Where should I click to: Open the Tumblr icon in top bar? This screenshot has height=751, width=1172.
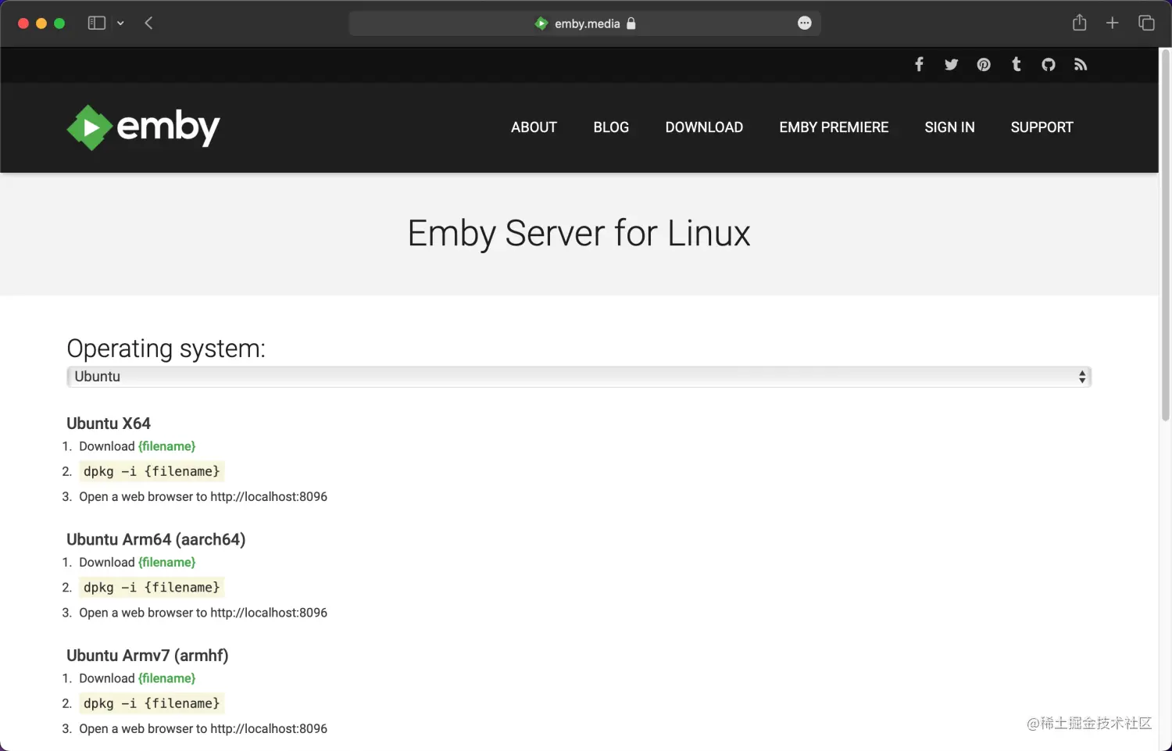click(x=1016, y=64)
